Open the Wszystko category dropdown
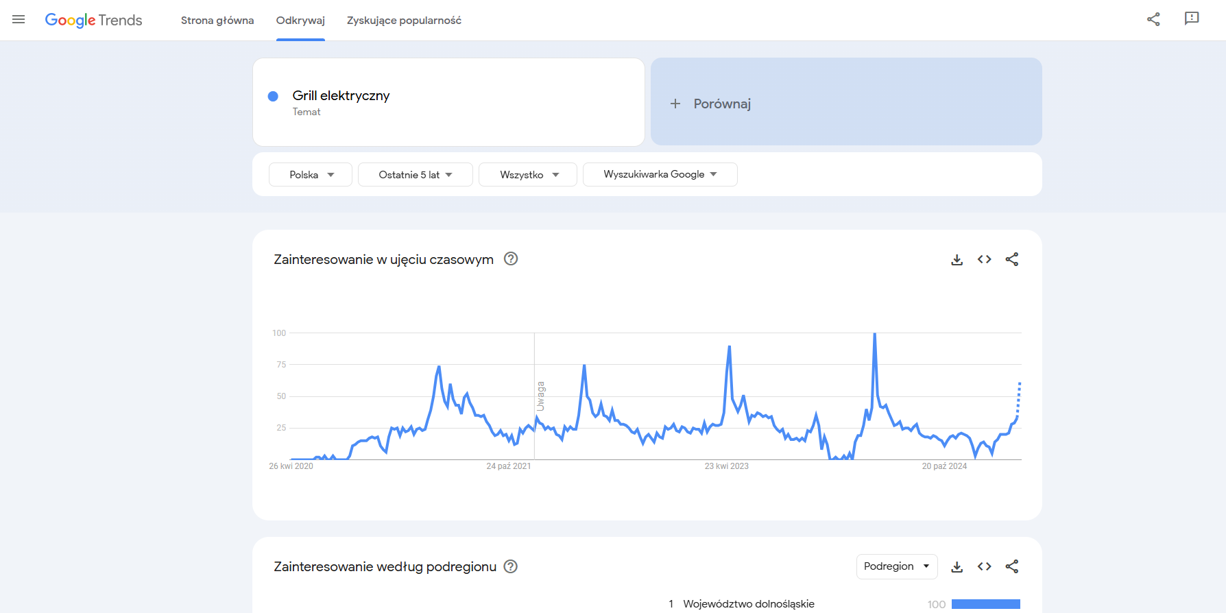1226x613 pixels. [x=528, y=174]
